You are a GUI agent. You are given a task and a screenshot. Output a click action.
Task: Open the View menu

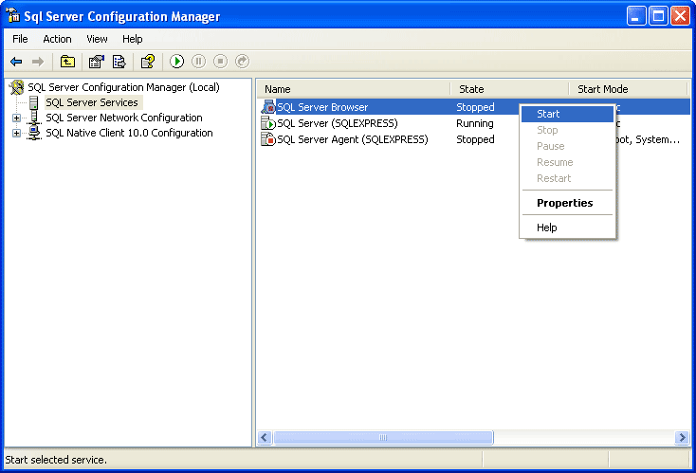(97, 39)
